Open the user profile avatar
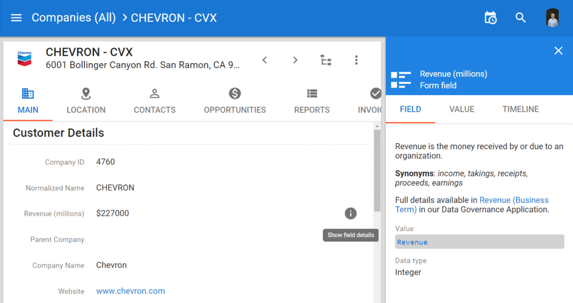This screenshot has height=303, width=573. point(552,18)
